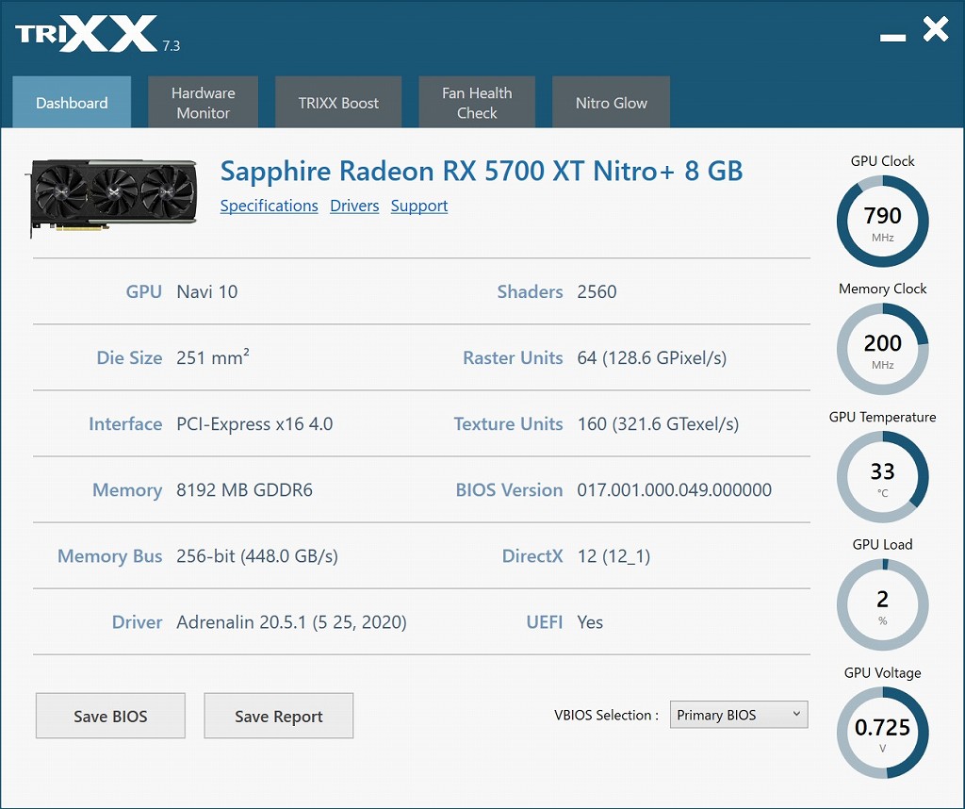Image resolution: width=965 pixels, height=809 pixels.
Task: Select the Dashboard tab
Action: tap(72, 103)
